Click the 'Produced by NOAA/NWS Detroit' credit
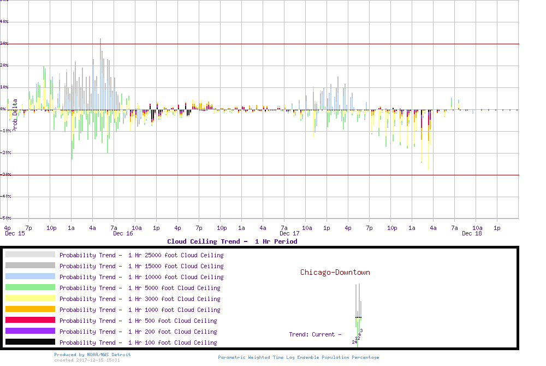546x366 pixels. tap(92, 355)
